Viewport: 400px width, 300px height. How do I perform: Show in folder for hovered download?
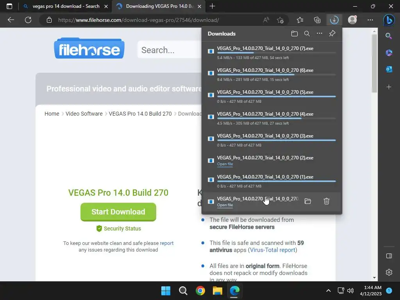(308, 201)
